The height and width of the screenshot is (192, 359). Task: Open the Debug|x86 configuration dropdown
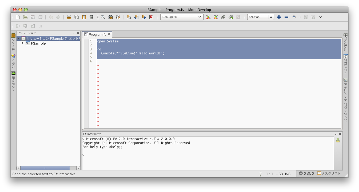pyautogui.click(x=182, y=17)
